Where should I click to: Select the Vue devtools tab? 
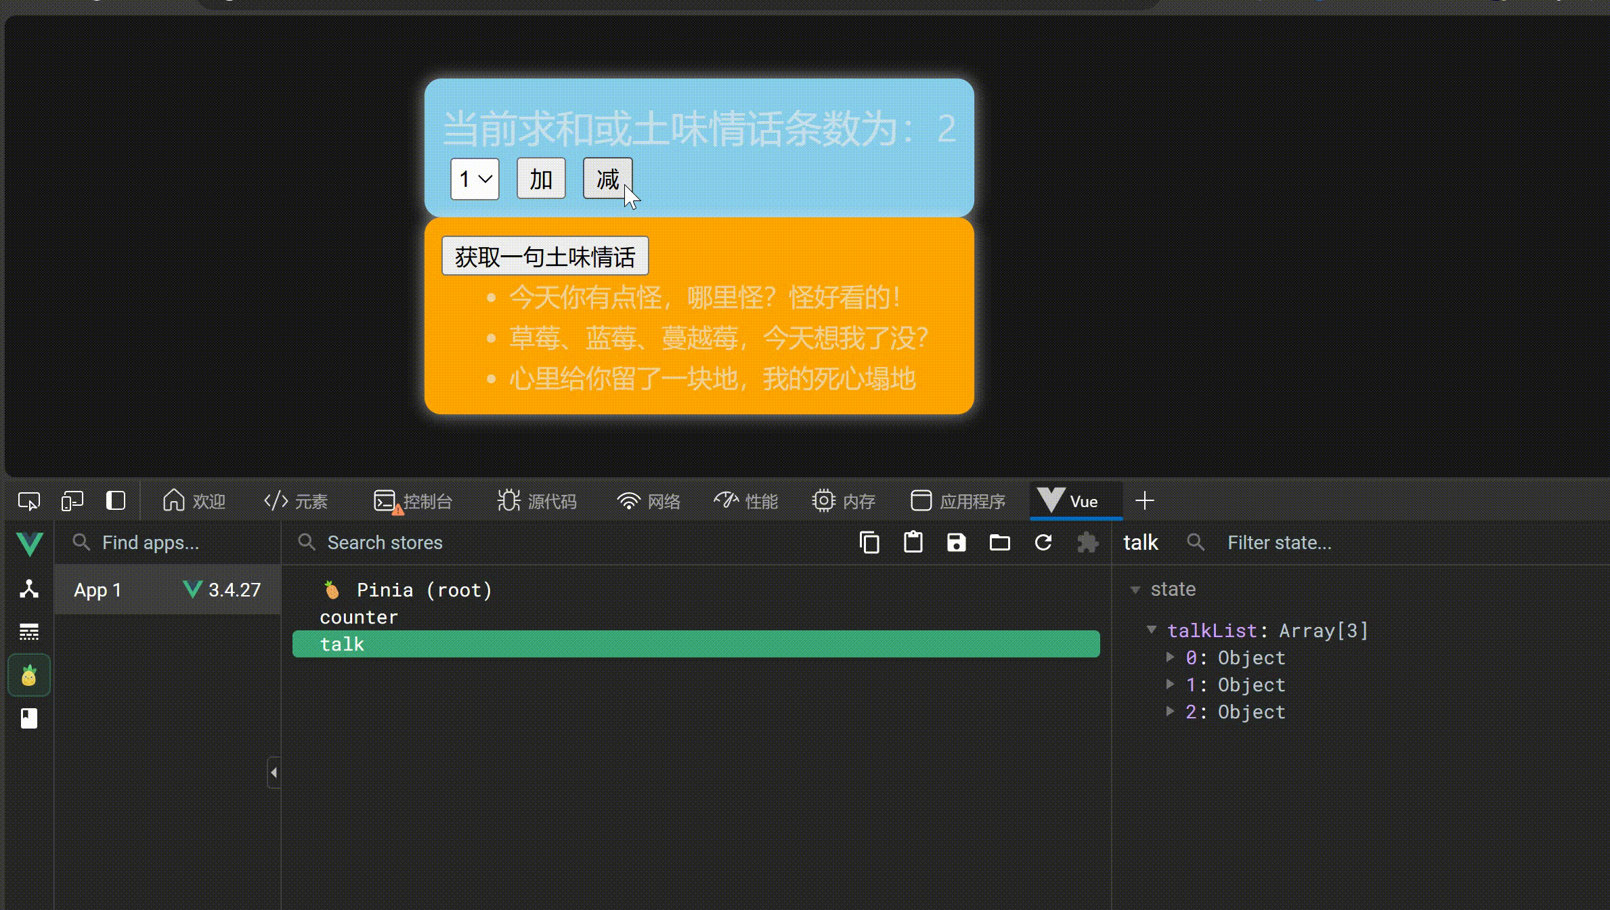(x=1076, y=501)
